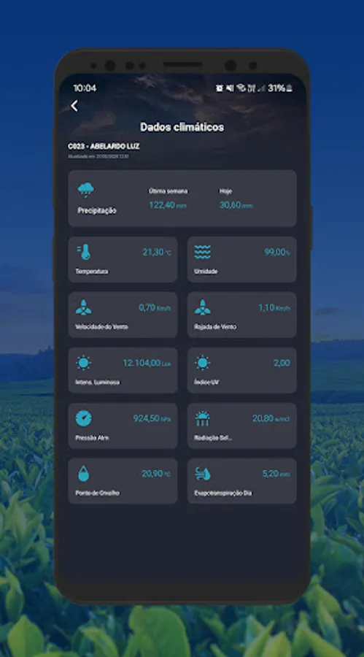Screen dimensions: 364x657
Task: Tap the alarm icon in status bar
Action: 220,88
